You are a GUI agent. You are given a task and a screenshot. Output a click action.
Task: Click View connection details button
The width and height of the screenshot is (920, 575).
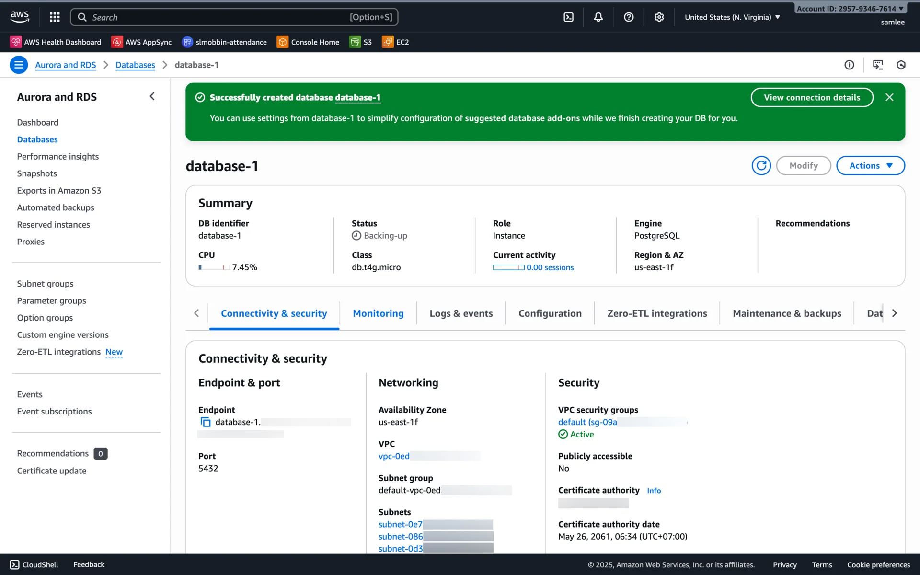tap(812, 97)
